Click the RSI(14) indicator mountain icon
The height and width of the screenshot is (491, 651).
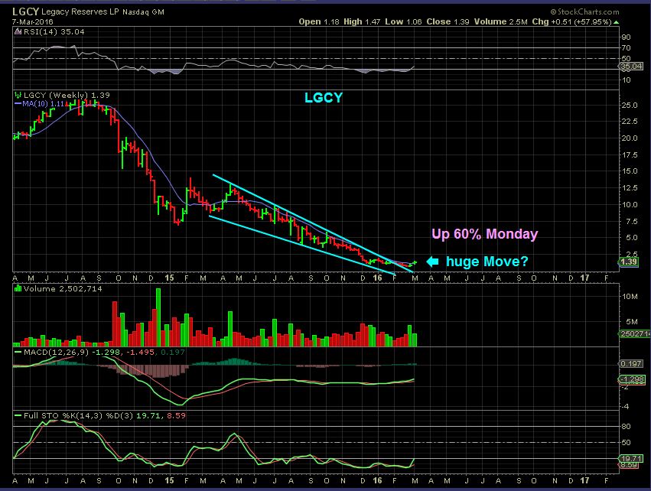(x=18, y=31)
